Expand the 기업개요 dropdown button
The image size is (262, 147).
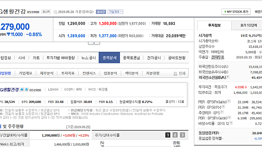click(115, 12)
